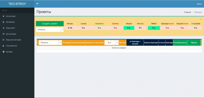The height and width of the screenshot is (98, 204).
Task: Click the green Маржа value cell in the summary
Action: tap(129, 28)
